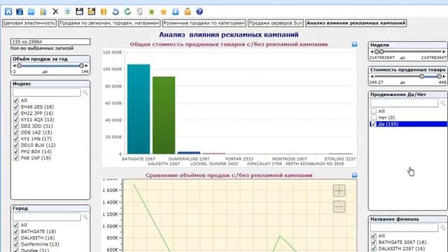Click the blue icon beside the line chart title

coord(354,175)
